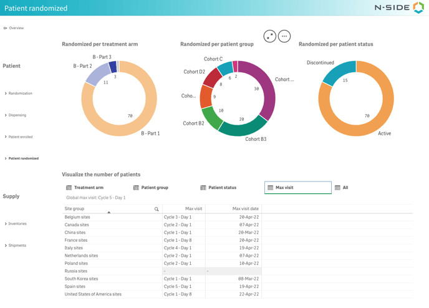The width and height of the screenshot is (429, 308).
Task: Click the table icon beside Patient group
Action: [x=136, y=188]
